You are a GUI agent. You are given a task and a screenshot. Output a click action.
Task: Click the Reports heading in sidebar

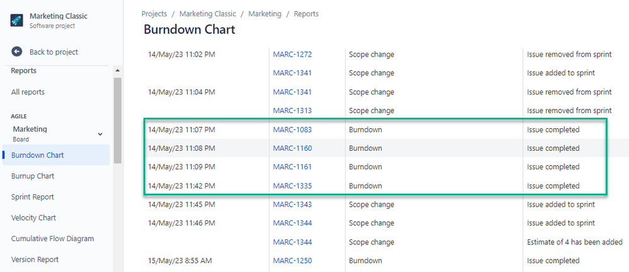(24, 71)
